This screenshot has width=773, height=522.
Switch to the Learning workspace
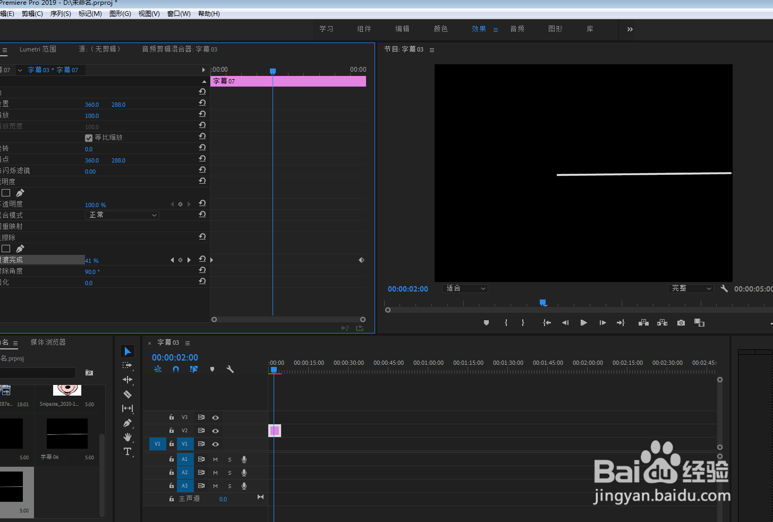point(326,29)
